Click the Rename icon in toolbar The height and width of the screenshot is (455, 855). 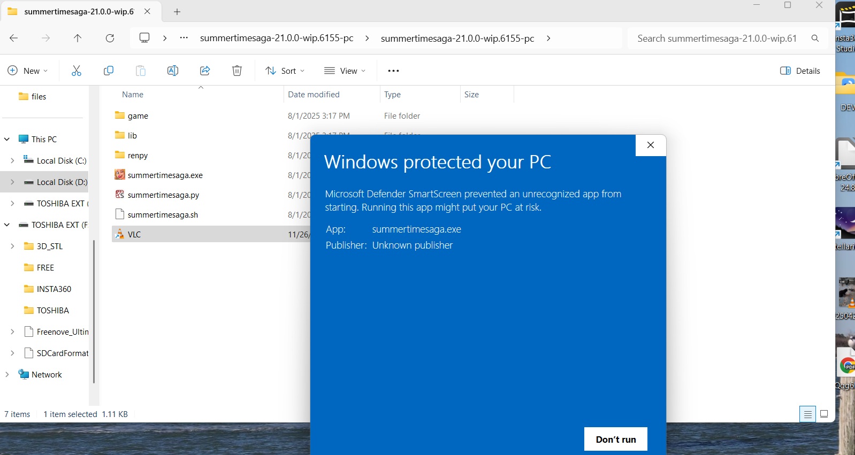[173, 71]
